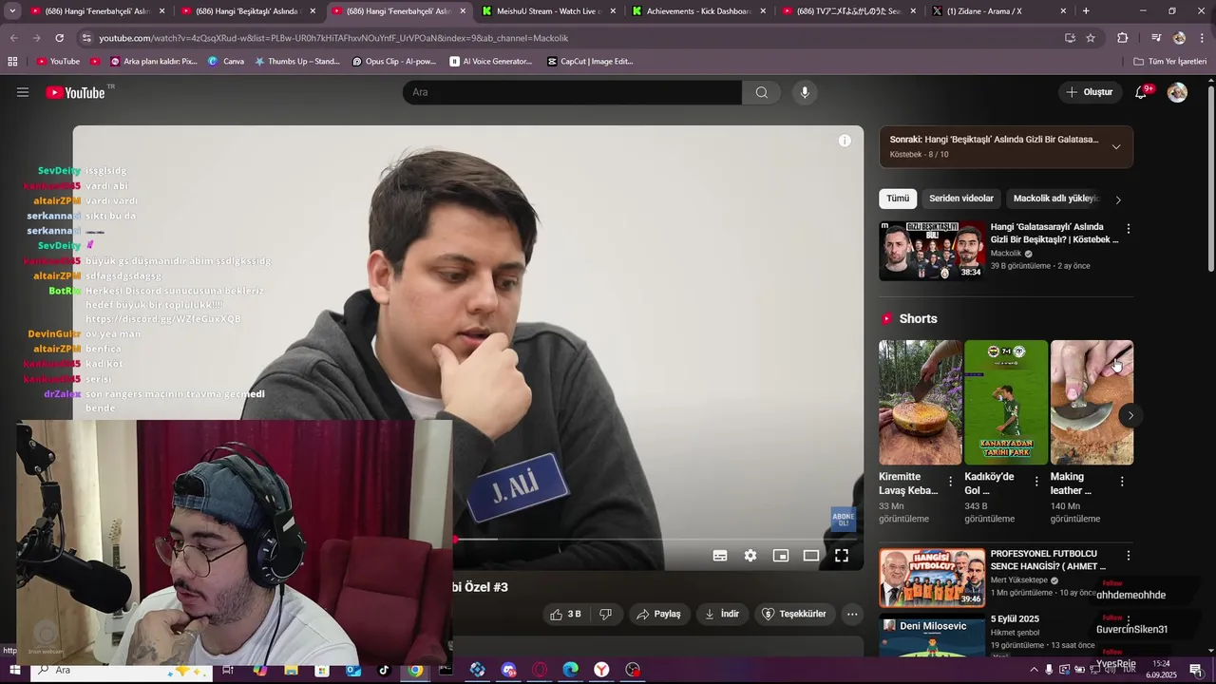This screenshot has height=684, width=1216.
Task: Toggle theater mode on the player
Action: coord(811,556)
